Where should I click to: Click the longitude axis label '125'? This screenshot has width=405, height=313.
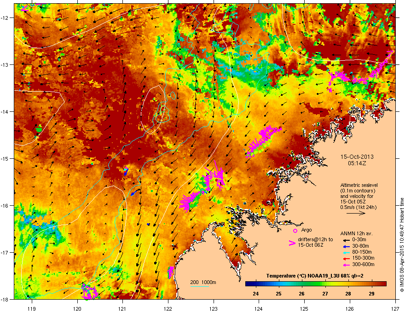pyautogui.click(x=304, y=308)
